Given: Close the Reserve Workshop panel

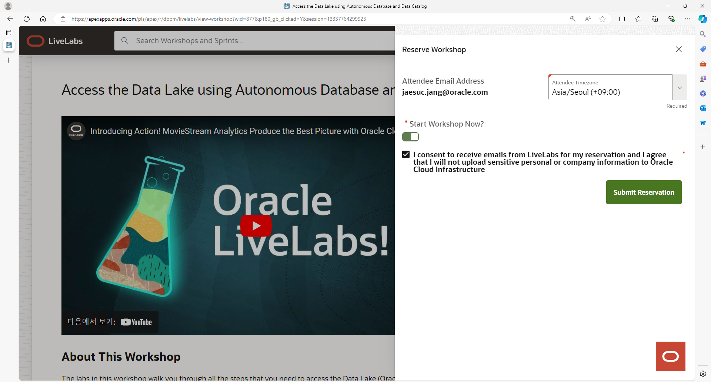Looking at the screenshot, I should 679,49.
